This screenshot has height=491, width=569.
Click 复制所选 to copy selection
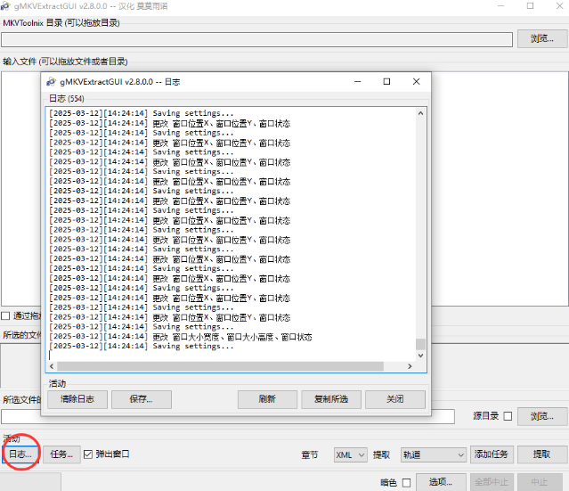[331, 399]
